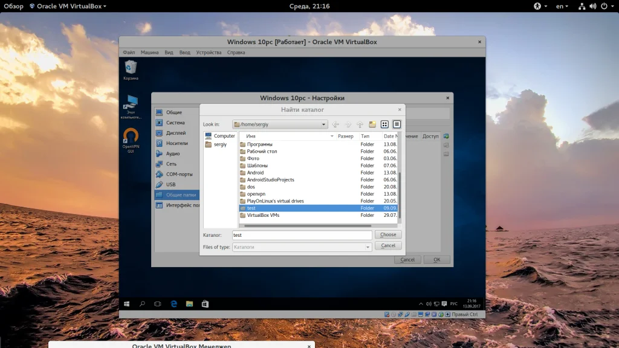The image size is (619, 348).
Task: Go to parent directory arrow
Action: (x=360, y=124)
